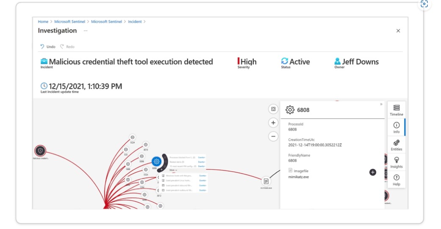This screenshot has height=229, width=441.
Task: Select process node 520
Action: coord(126,149)
